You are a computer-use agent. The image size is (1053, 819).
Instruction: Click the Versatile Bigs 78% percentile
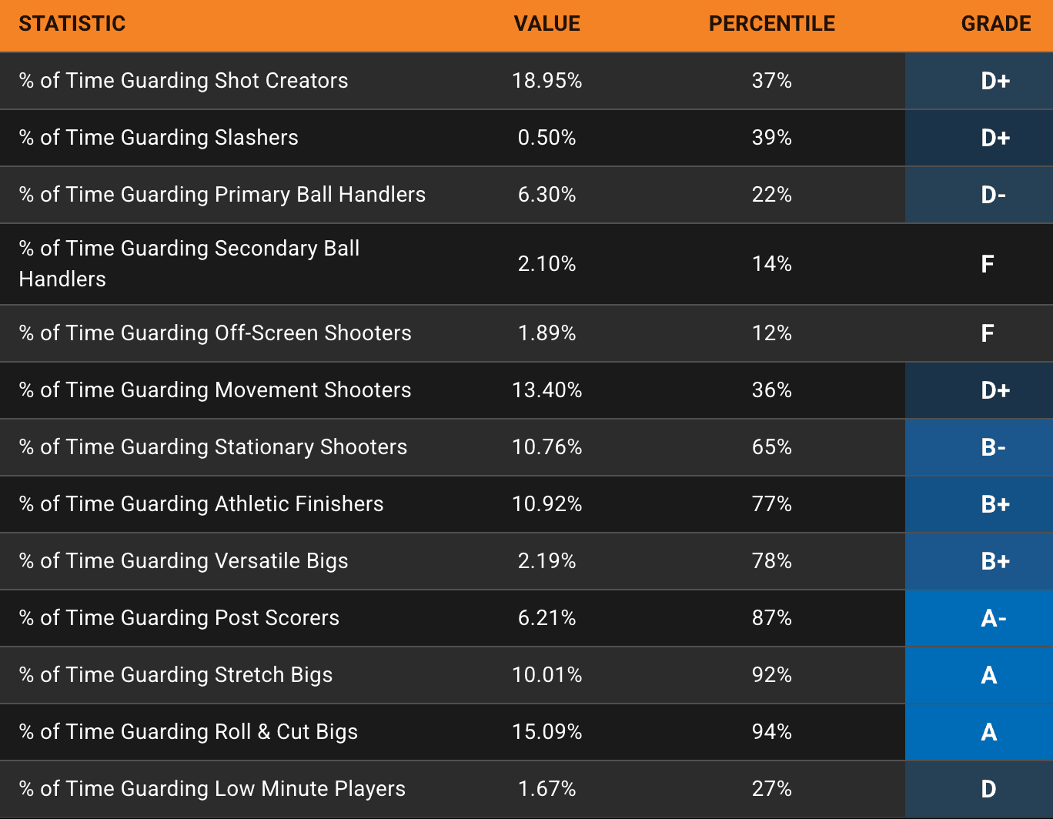pos(771,561)
